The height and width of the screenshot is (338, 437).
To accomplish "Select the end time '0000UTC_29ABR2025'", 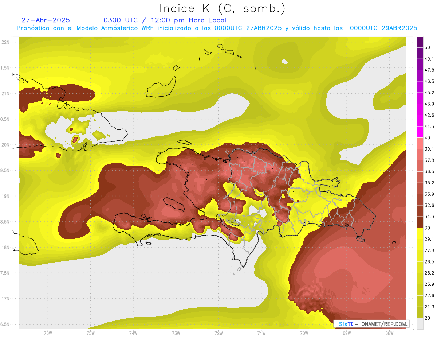I will tap(383, 28).
